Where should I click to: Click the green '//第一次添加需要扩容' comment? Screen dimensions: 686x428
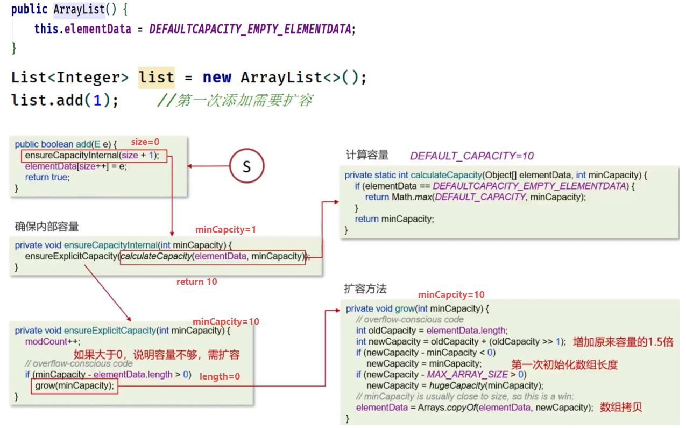coord(235,101)
